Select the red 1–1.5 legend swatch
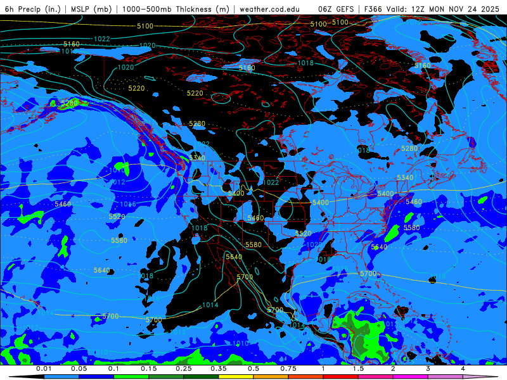This screenshot has width=507, height=380. 341,377
